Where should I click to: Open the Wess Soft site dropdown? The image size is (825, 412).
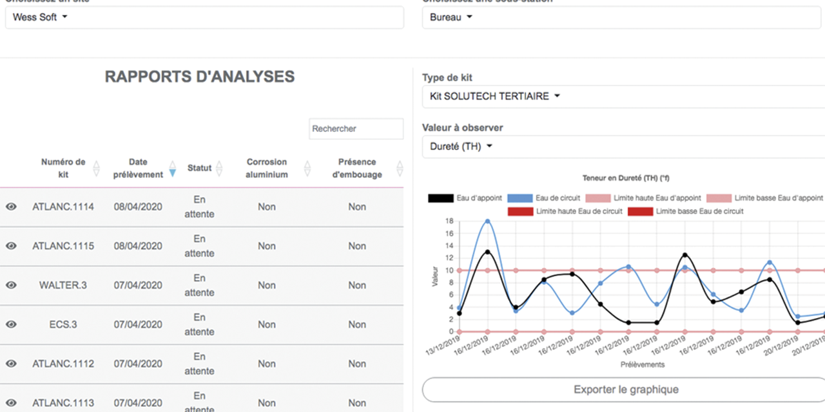tap(40, 17)
